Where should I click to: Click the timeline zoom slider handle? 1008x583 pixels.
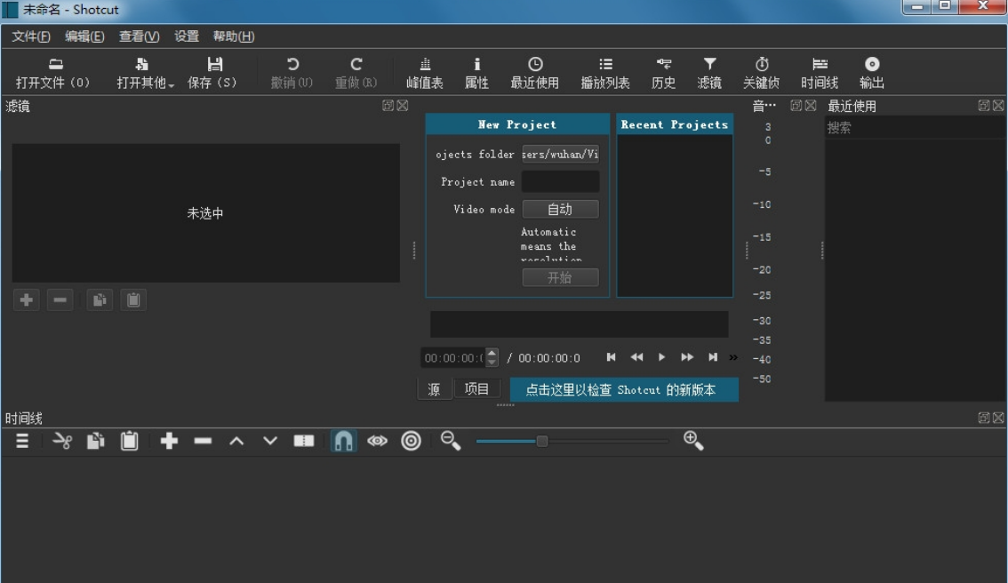coord(542,441)
